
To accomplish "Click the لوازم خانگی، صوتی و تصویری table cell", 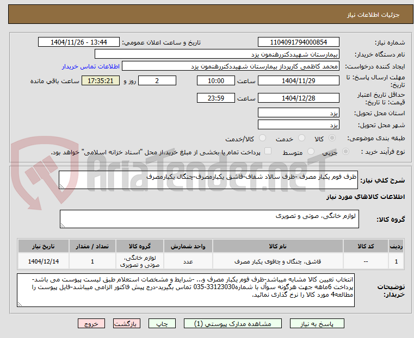I will click(140, 261).
